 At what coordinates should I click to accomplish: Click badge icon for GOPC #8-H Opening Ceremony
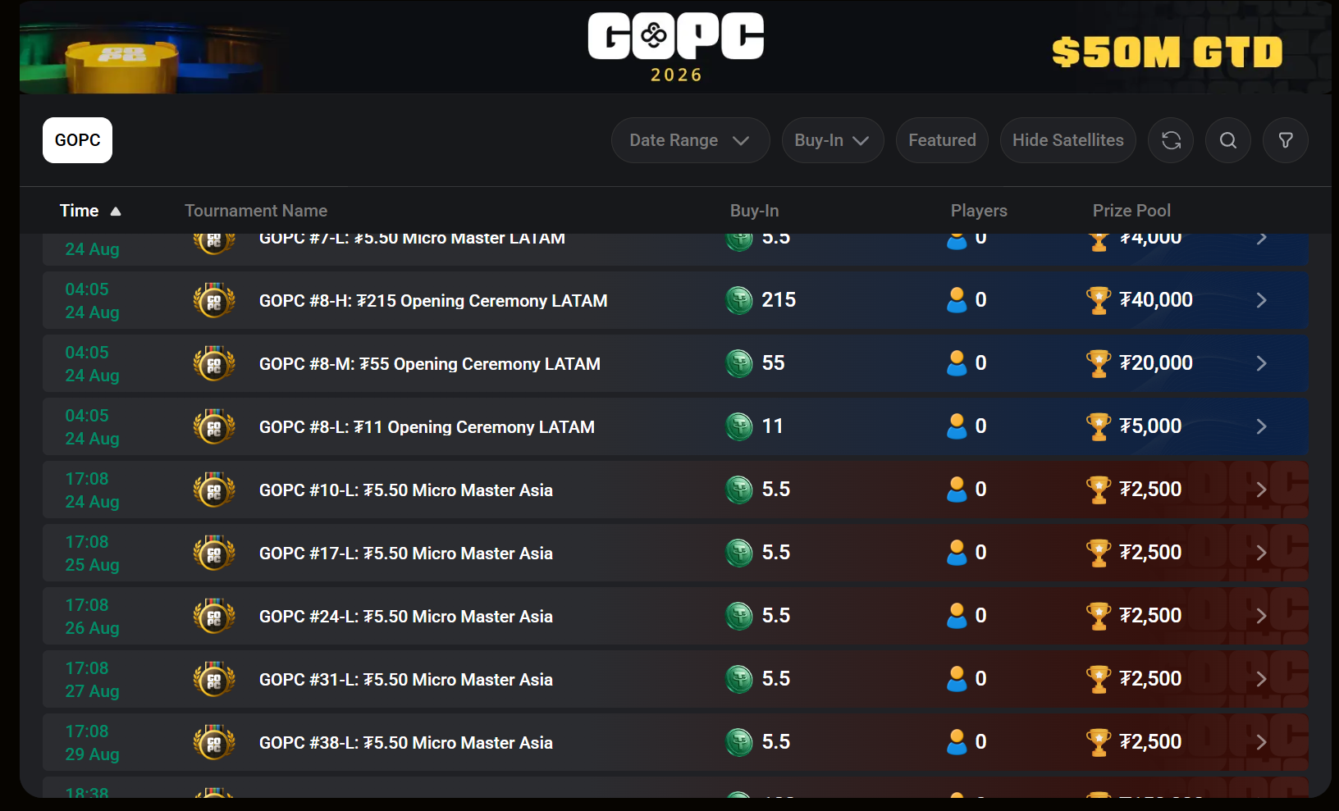pyautogui.click(x=214, y=301)
